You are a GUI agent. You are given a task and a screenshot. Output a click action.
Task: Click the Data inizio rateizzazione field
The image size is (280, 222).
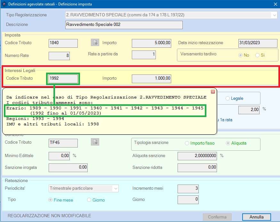pos(258,43)
